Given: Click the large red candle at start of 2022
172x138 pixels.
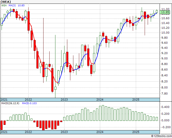Looking at the screenshot, I should 29,21.
